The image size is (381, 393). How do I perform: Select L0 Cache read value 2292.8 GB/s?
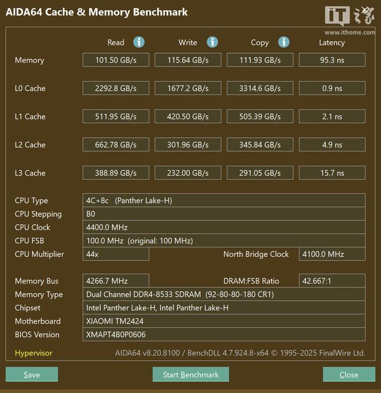click(x=116, y=88)
